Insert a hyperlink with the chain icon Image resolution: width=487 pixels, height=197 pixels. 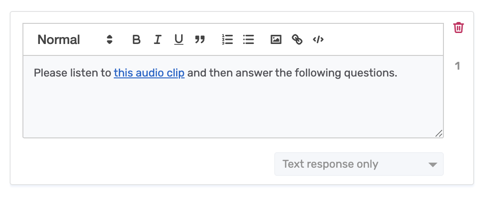coord(297,40)
